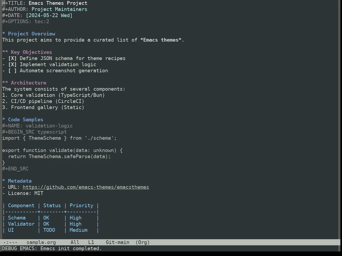Click the 'DEBUG EMACS: Emacs init completed.' echo message
The image size is (342, 256).
pos(52,249)
